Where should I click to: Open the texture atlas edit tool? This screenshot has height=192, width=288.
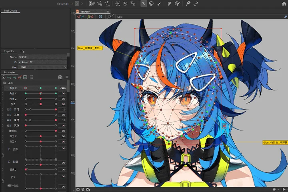click(x=92, y=4)
